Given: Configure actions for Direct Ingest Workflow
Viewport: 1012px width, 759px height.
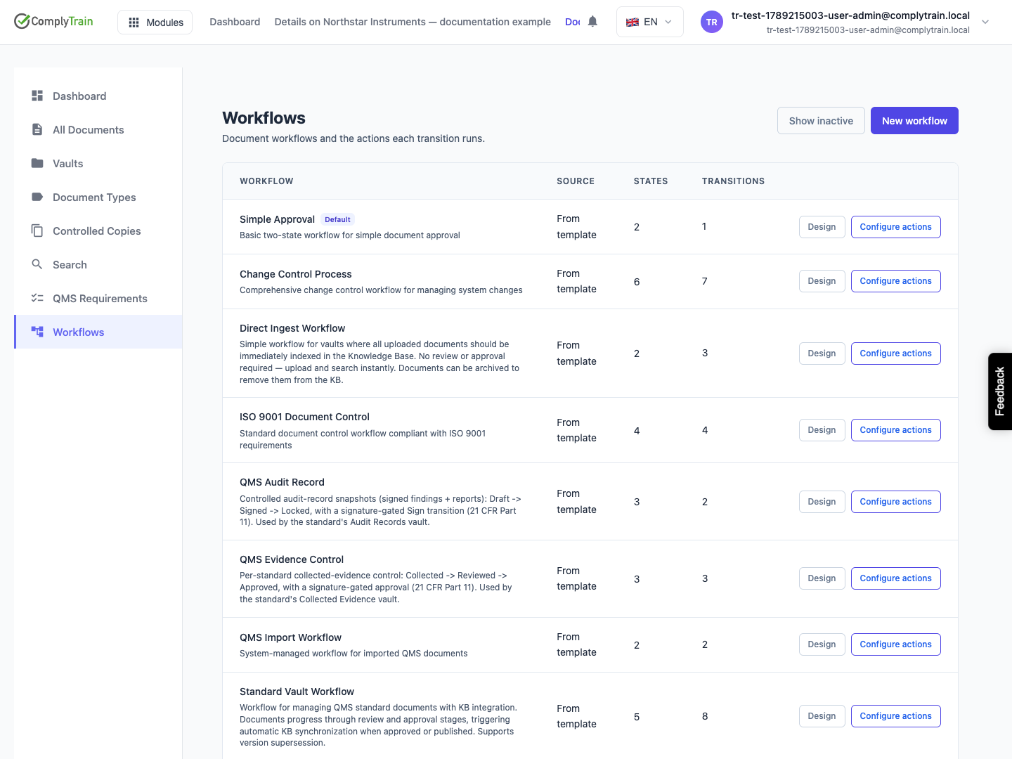Looking at the screenshot, I should [895, 353].
